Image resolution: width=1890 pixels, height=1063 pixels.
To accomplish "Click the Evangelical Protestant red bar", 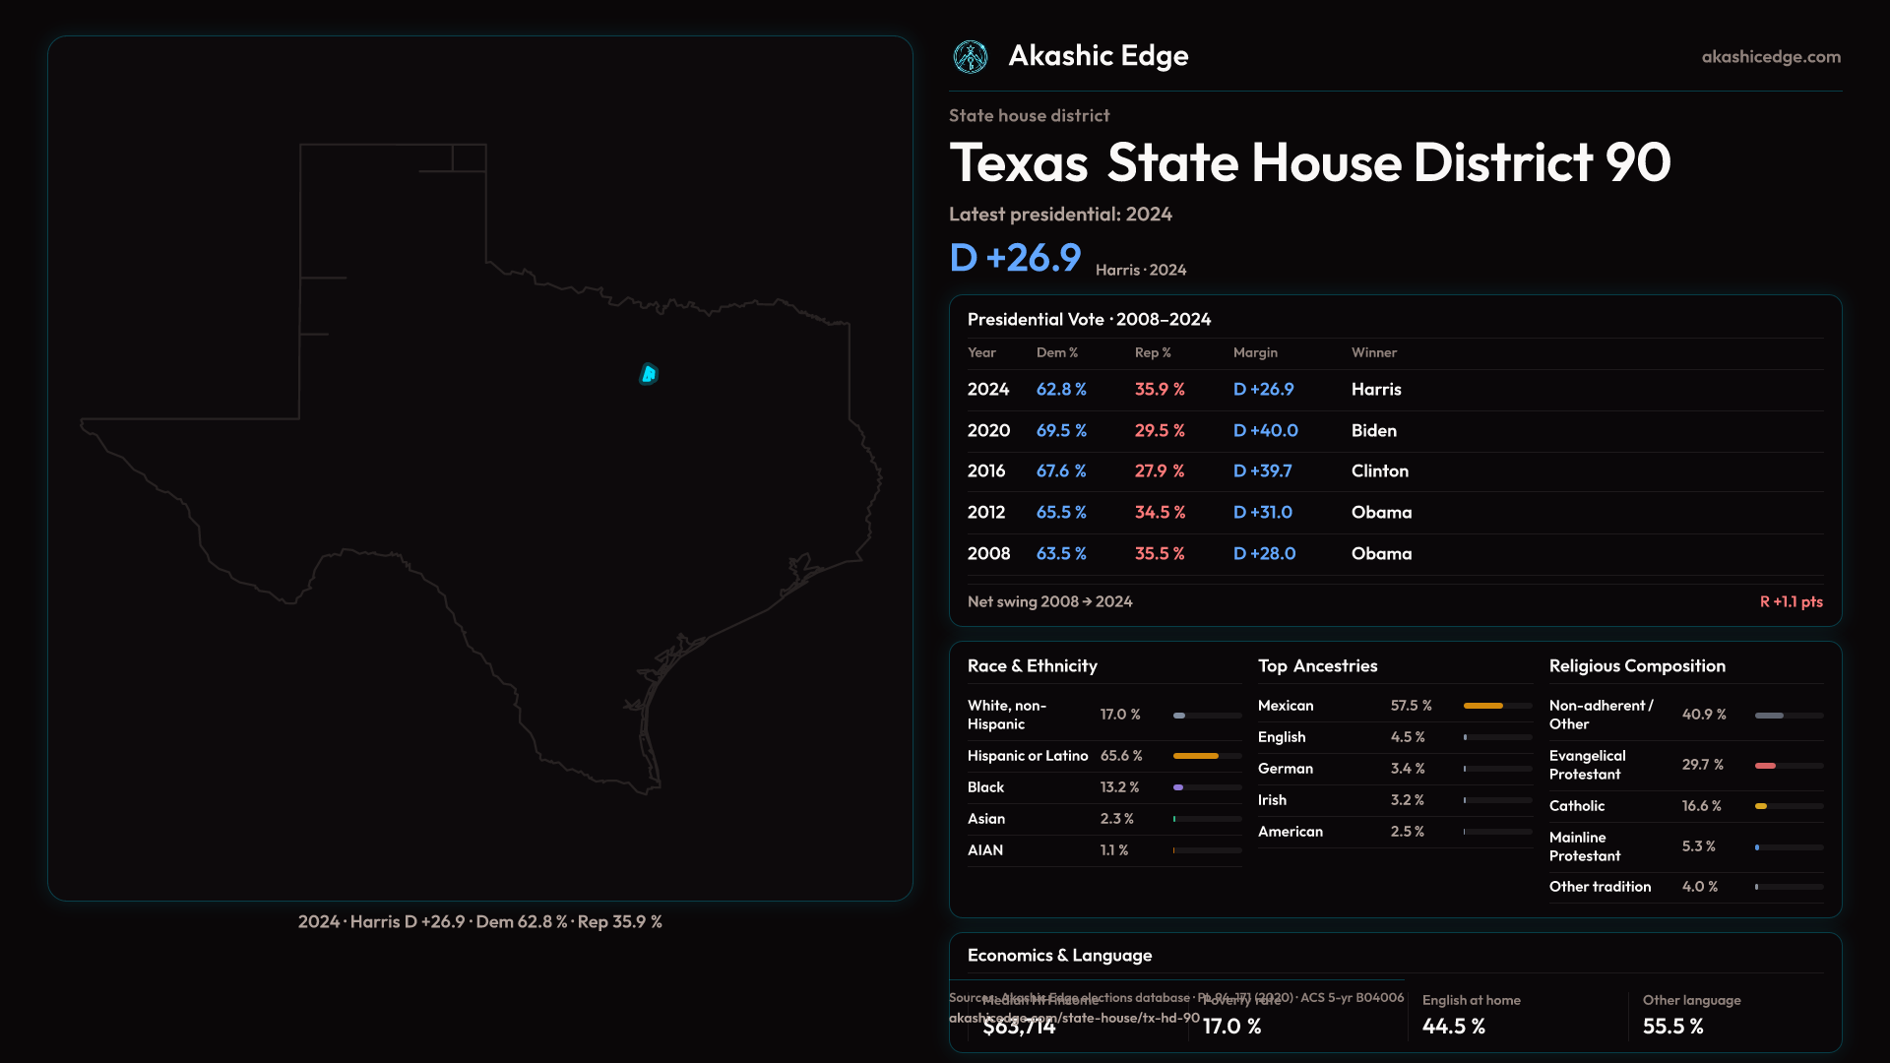I will 1766,765.
